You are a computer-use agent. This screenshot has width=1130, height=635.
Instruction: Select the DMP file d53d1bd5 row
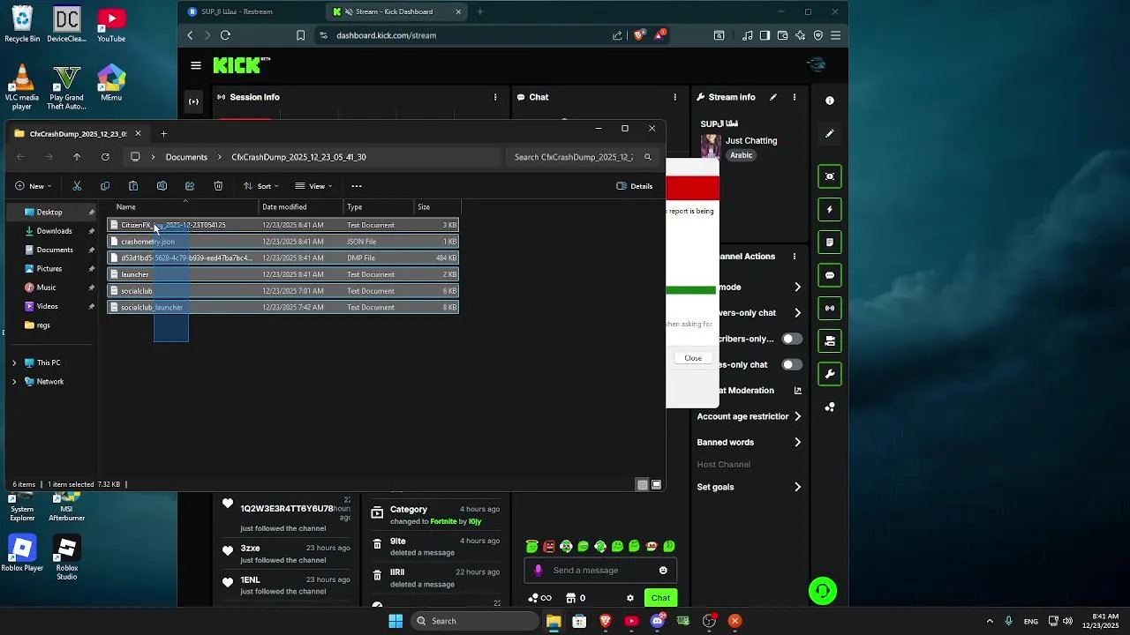click(282, 258)
